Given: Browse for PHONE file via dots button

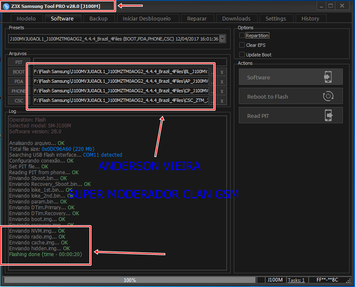Looking at the screenshot, I should (212, 91).
